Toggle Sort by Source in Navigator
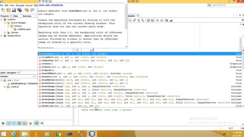The image size is (244, 137). (x=42, y=123)
